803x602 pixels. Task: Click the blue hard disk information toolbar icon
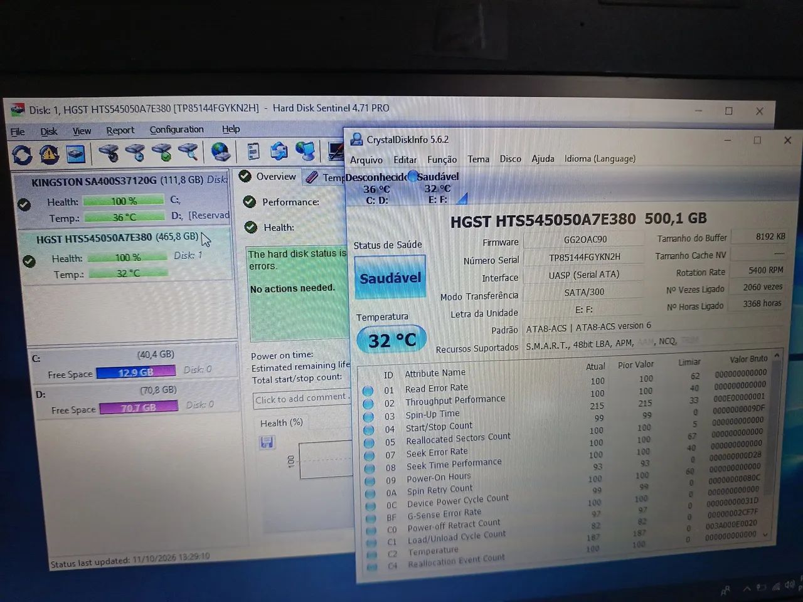[x=75, y=154]
